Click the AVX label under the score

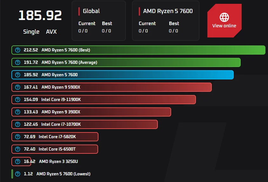[51, 32]
